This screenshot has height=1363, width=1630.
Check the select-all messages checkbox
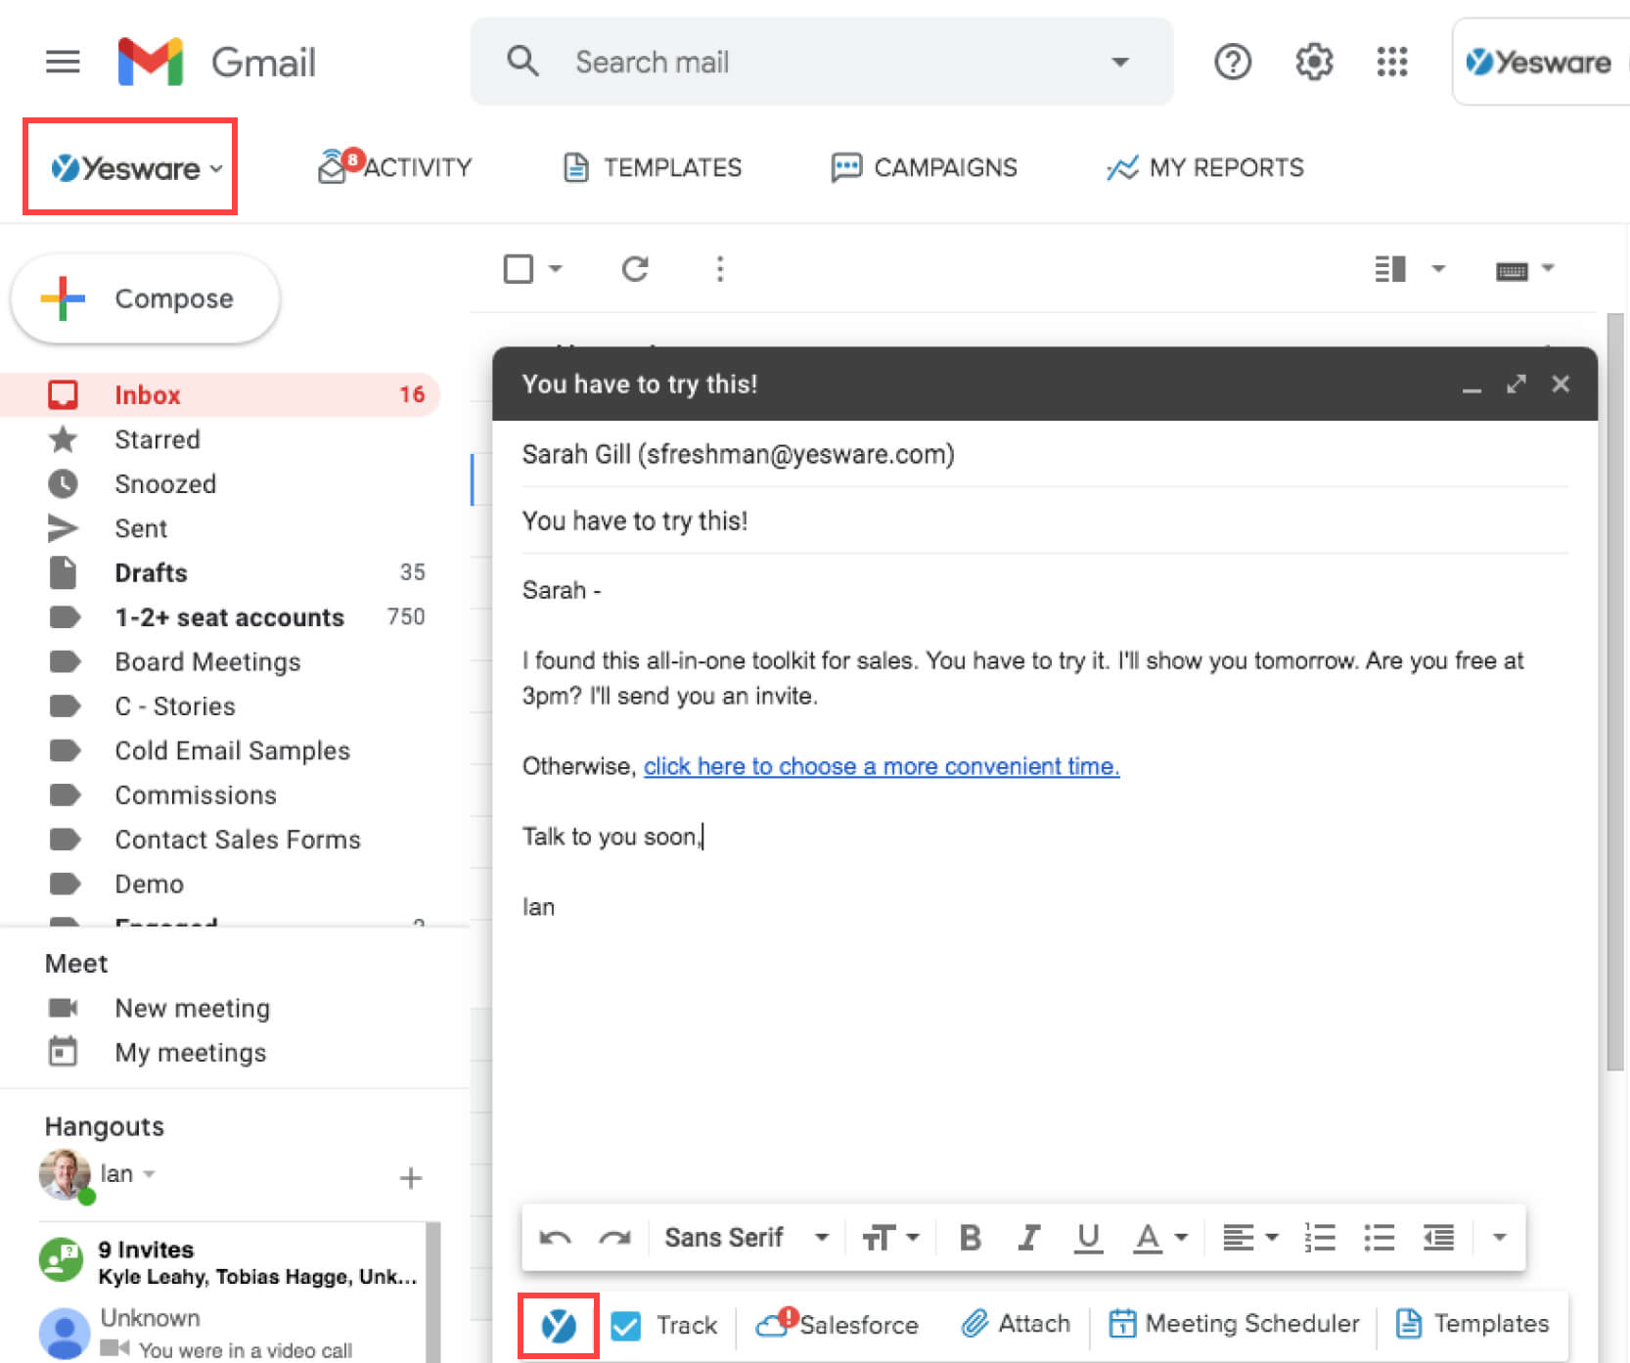519,268
